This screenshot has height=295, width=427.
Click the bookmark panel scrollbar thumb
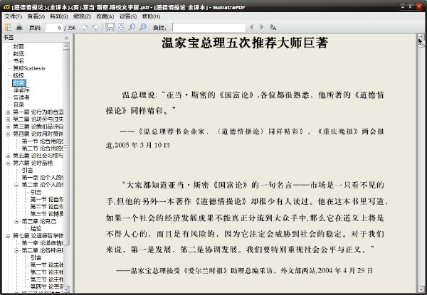(66, 147)
